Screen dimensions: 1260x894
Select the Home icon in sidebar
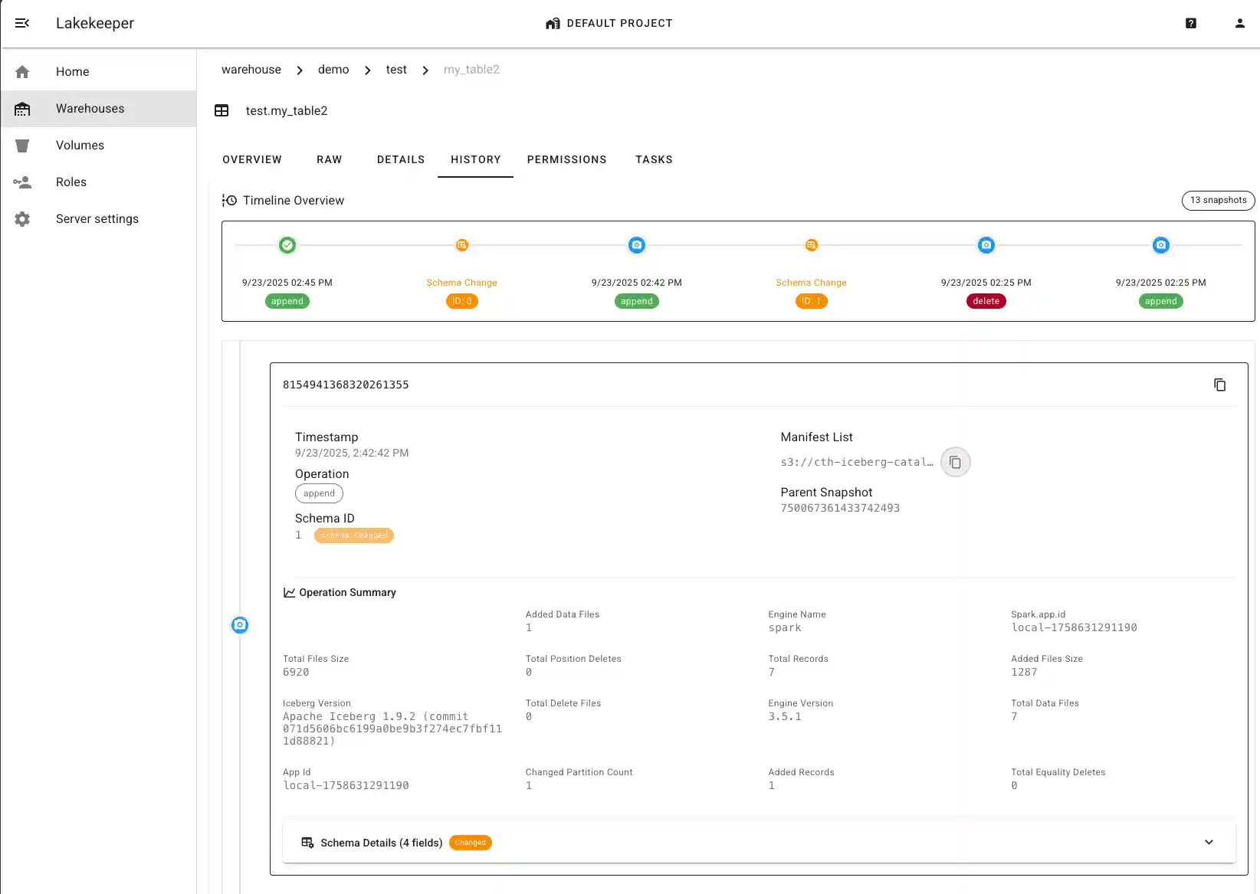tap(22, 71)
